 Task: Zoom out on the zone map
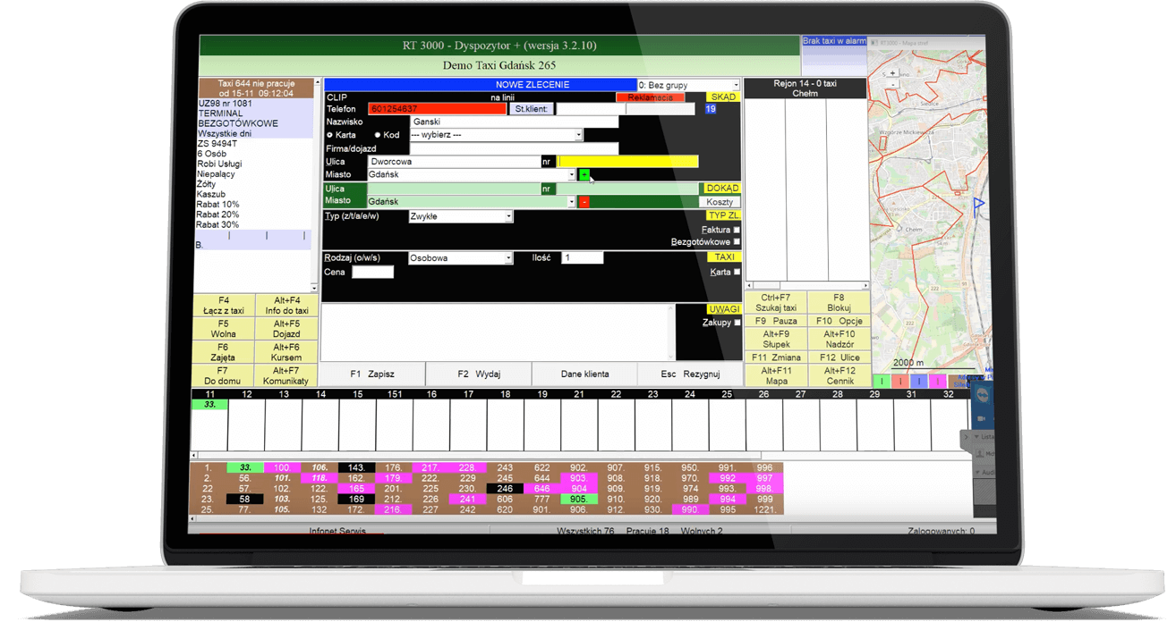click(x=892, y=84)
